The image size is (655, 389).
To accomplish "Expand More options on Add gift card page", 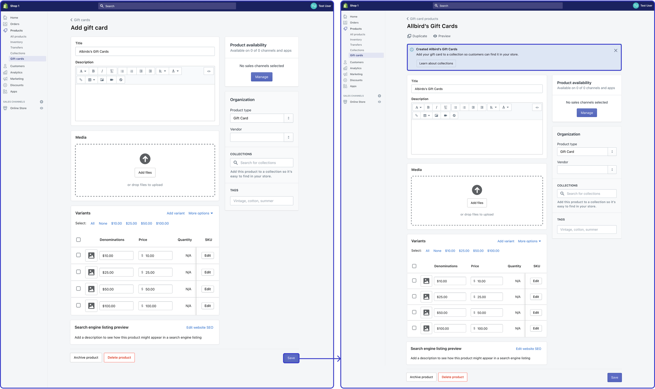I will 201,213.
